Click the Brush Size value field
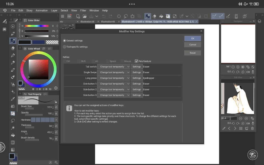The width and height of the screenshot is (264, 165). 50,107
